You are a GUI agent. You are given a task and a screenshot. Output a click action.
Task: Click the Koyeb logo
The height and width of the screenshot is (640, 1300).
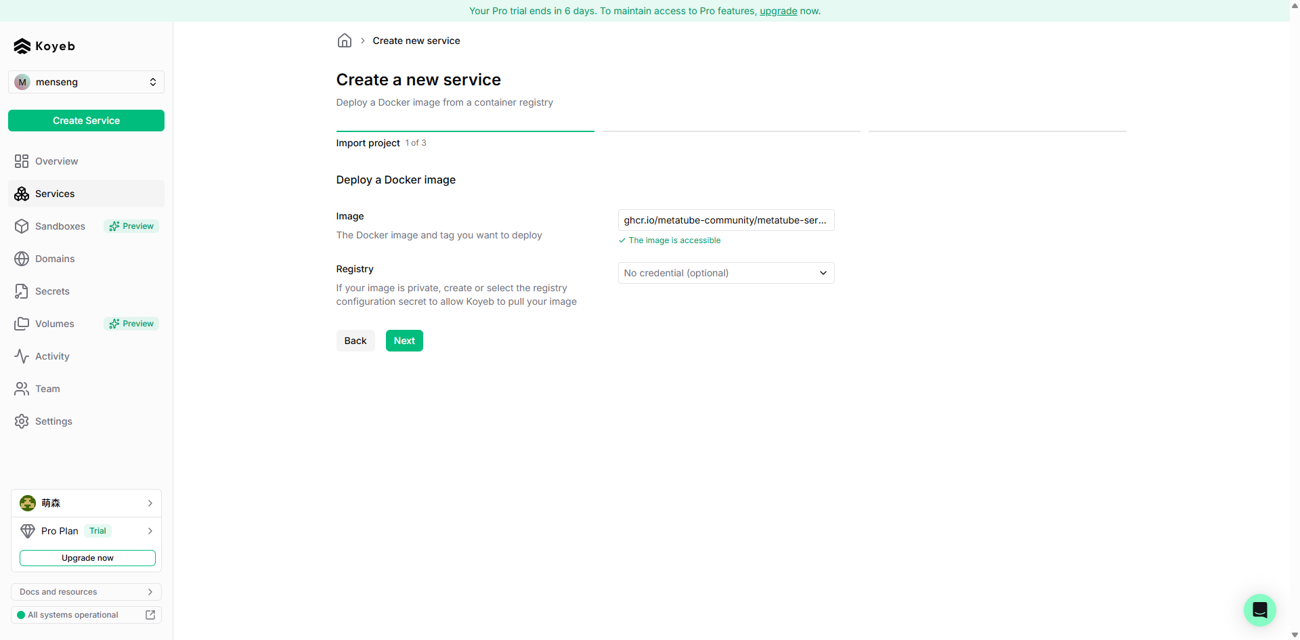(x=43, y=46)
